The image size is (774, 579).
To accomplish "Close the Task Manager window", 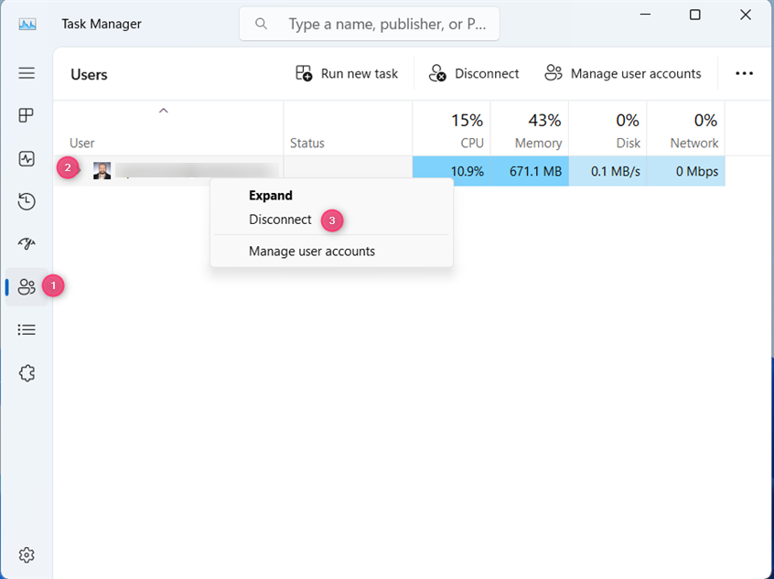I will (746, 15).
